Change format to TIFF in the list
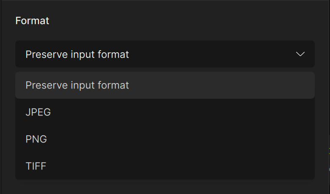This screenshot has height=194, width=330. point(165,166)
